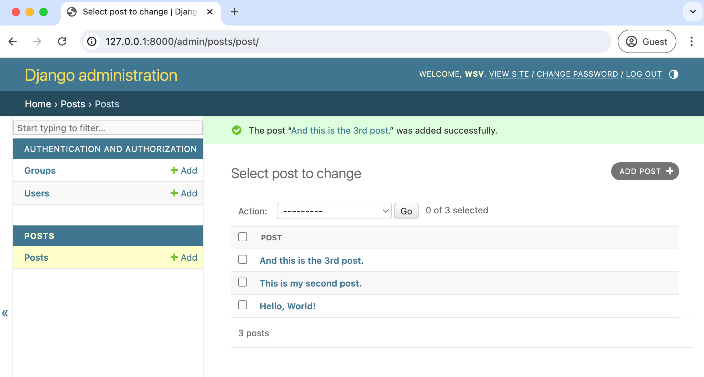Check the 'This is my second post.' checkbox
Image resolution: width=704 pixels, height=377 pixels.
point(243,282)
